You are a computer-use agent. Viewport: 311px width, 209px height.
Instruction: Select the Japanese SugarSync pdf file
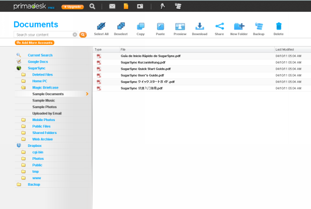point(148,82)
